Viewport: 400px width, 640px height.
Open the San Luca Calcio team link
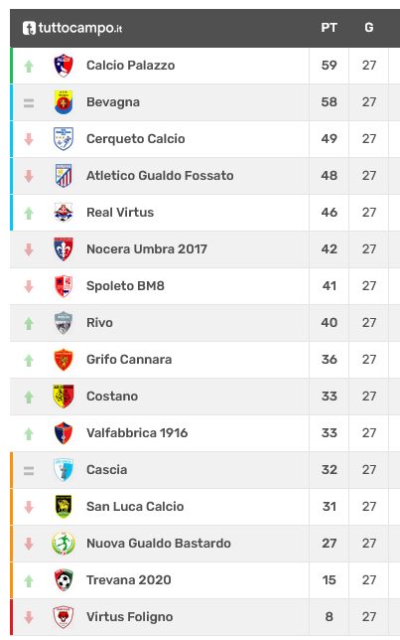[135, 506]
